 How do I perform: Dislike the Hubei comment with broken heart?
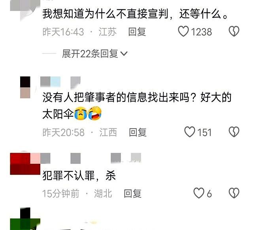coord(234,193)
